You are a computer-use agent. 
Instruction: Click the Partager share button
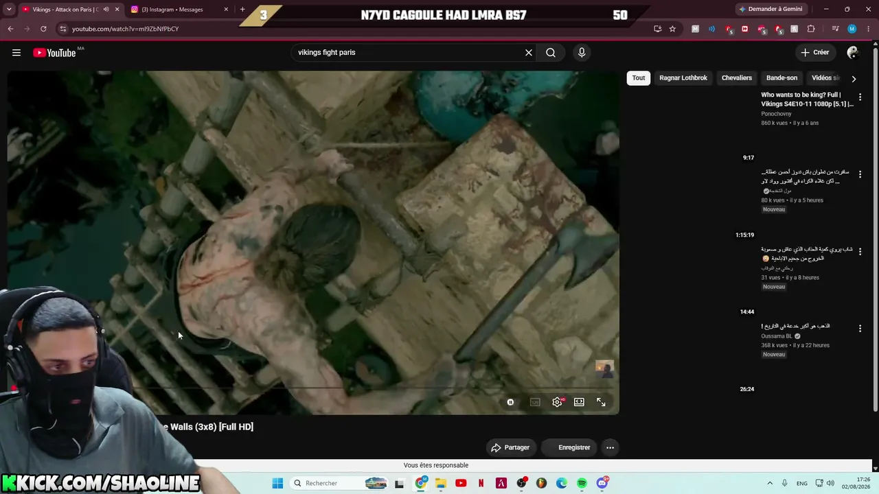coord(510,447)
